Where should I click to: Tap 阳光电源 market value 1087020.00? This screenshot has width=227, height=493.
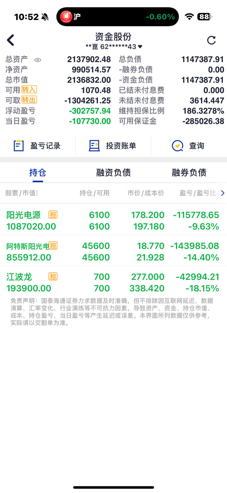[31, 227]
